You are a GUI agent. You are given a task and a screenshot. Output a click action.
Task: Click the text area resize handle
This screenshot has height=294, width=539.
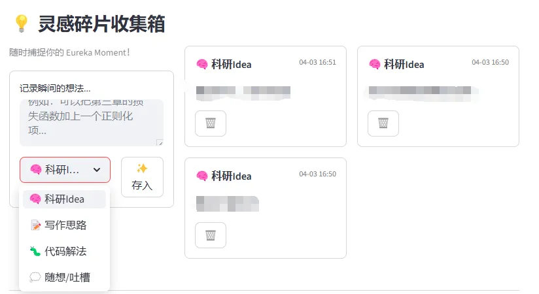tap(160, 142)
